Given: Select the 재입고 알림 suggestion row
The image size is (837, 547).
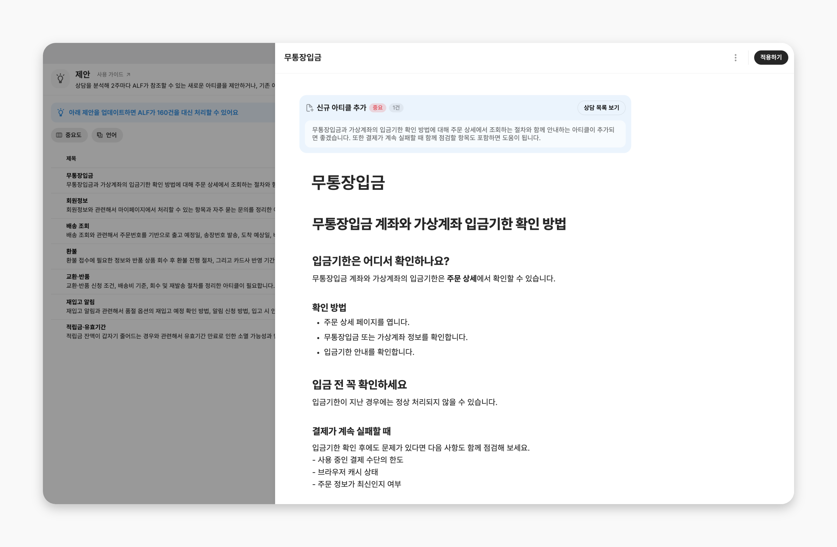Looking at the screenshot, I should [x=163, y=306].
